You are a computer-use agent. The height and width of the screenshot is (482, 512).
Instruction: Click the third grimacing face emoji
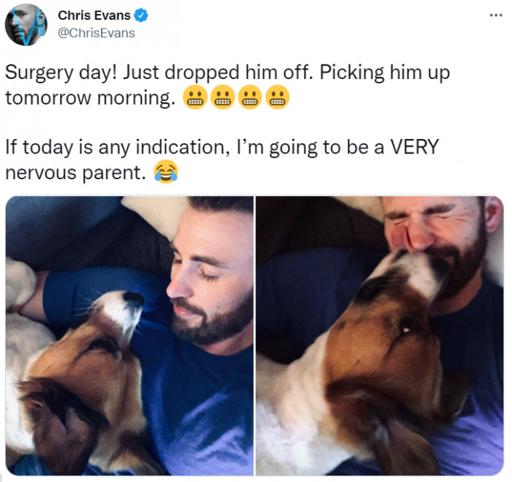click(250, 97)
